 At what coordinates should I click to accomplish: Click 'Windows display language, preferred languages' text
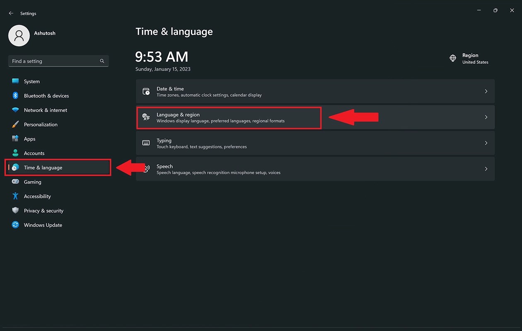[x=220, y=121]
